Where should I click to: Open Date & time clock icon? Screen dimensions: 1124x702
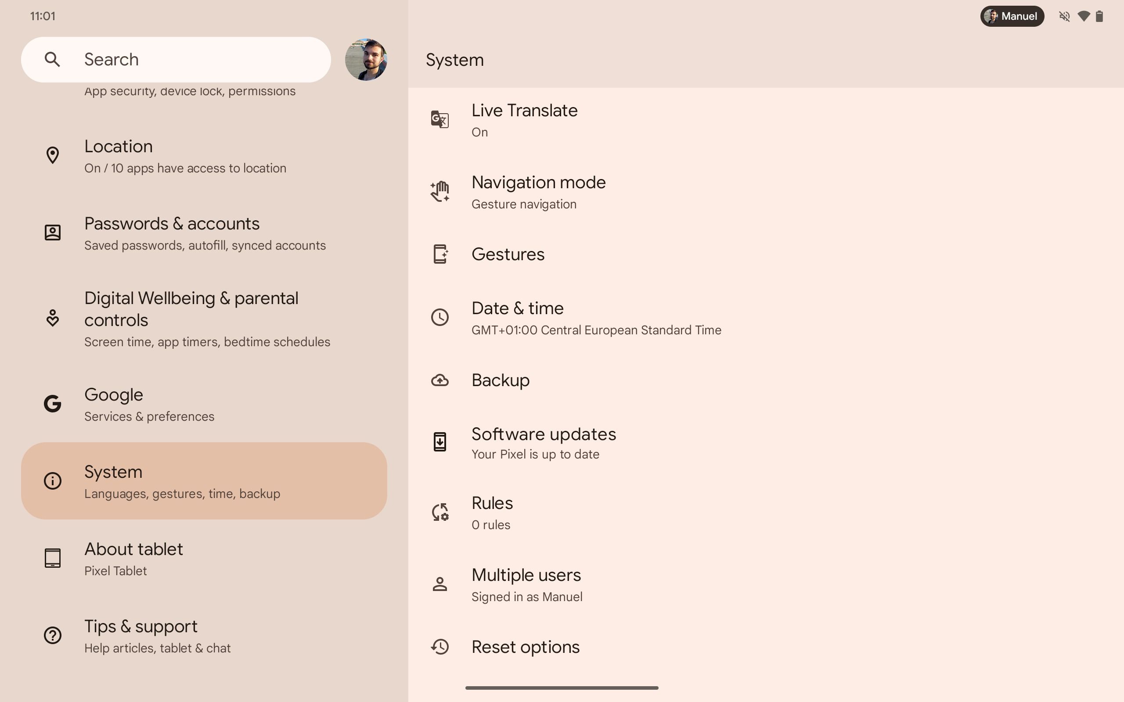click(440, 316)
